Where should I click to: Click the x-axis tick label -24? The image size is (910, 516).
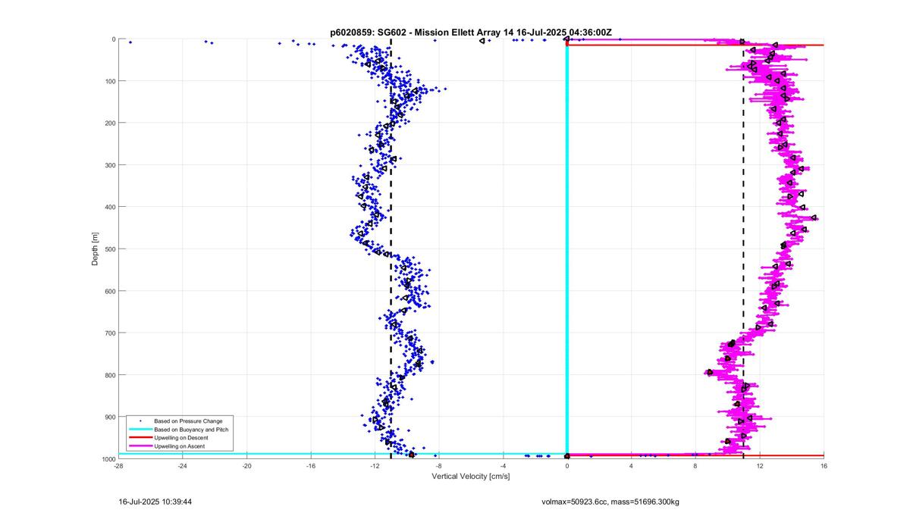(x=183, y=466)
